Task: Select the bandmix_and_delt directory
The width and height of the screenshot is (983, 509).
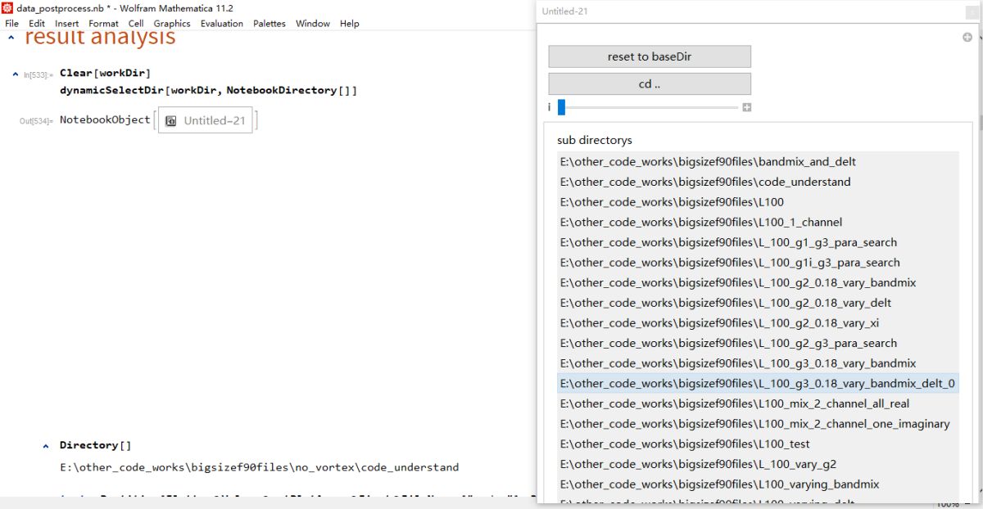Action: tap(758, 162)
